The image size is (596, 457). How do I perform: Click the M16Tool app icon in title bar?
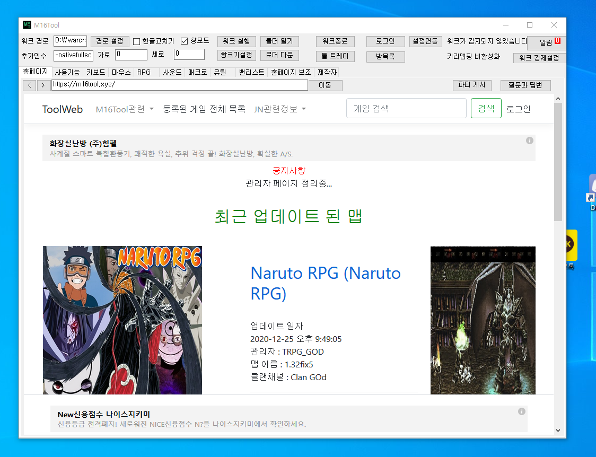27,25
